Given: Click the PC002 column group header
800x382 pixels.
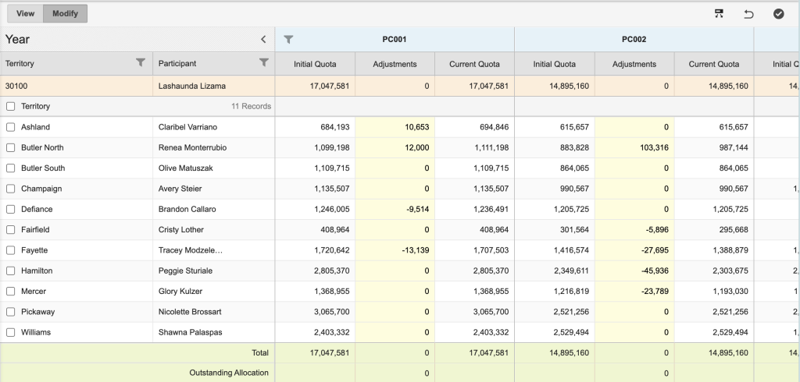Looking at the screenshot, I should tap(634, 39).
